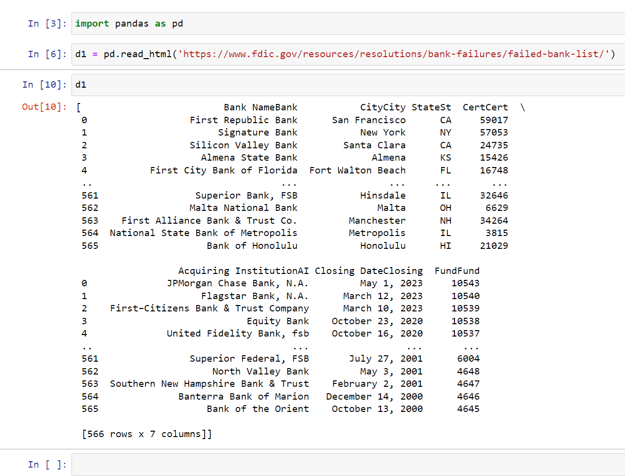The height and width of the screenshot is (476, 625).
Task: Click cert value 57053
Action: pos(494,133)
